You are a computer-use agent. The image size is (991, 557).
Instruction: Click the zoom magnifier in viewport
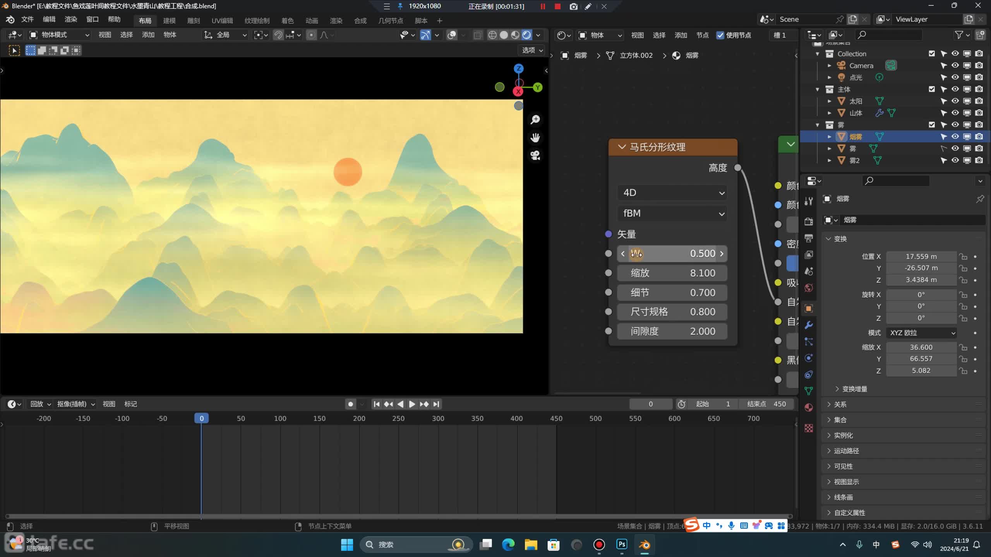(535, 120)
